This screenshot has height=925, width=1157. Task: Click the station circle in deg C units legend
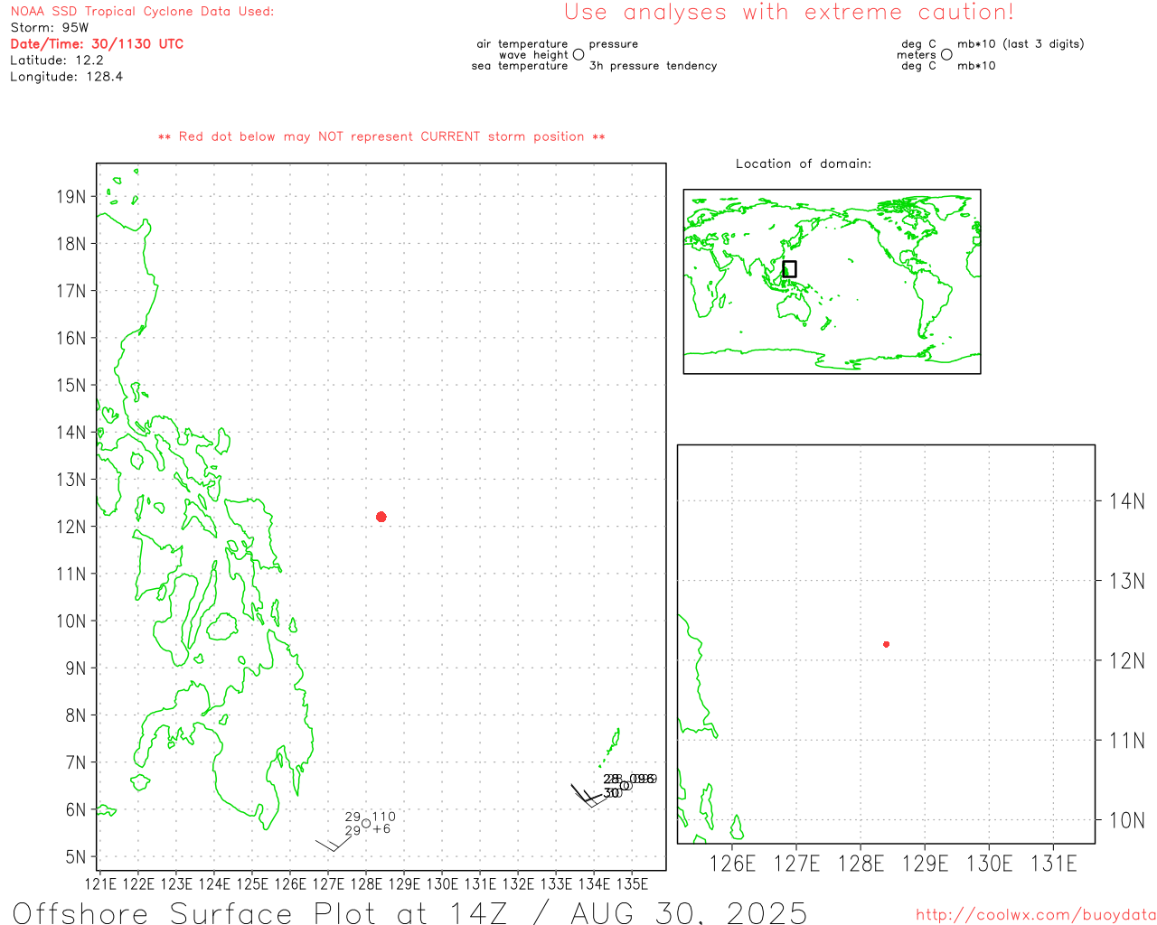(946, 54)
